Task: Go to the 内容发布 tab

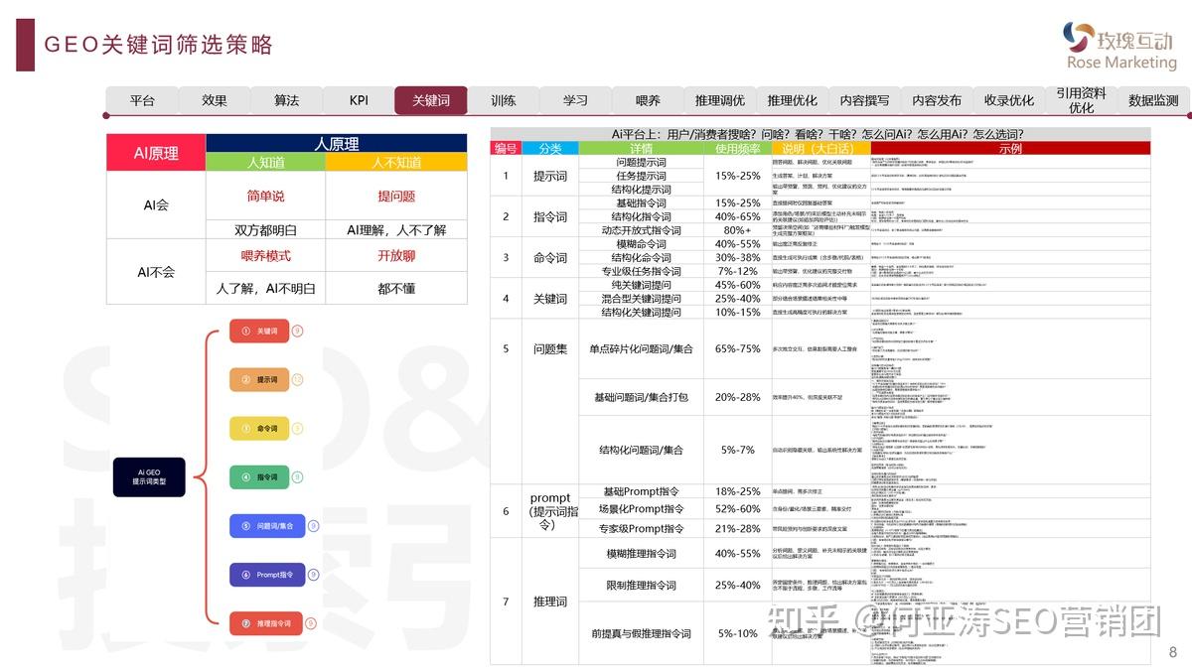Action: (936, 100)
